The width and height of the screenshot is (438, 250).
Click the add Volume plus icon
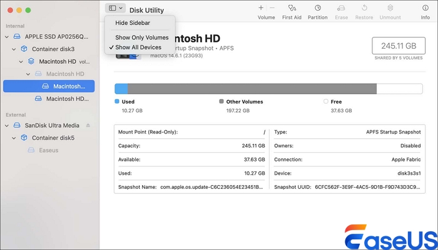(x=261, y=8)
